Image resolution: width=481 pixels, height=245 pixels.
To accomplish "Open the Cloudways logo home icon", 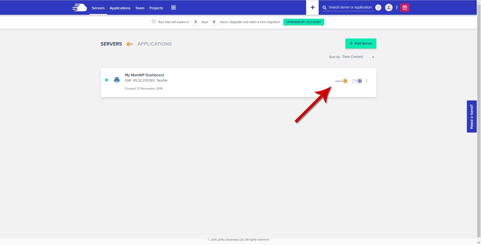I will [x=79, y=7].
